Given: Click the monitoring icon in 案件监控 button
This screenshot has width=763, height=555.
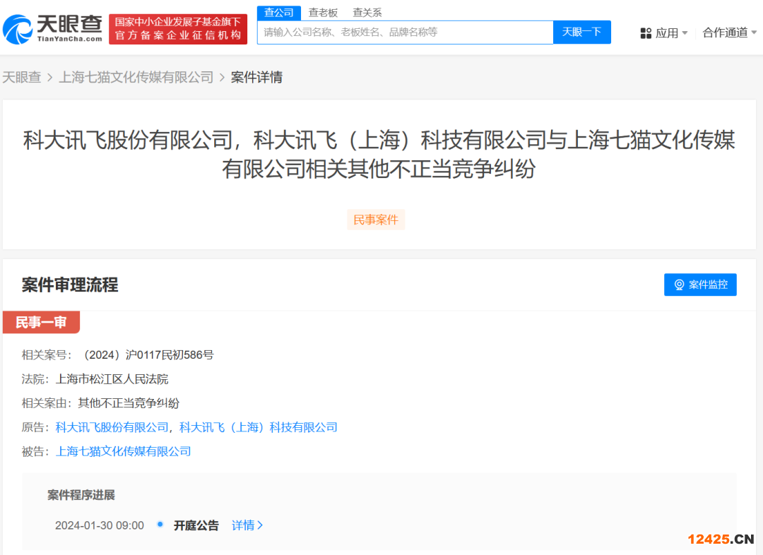Looking at the screenshot, I should (679, 285).
